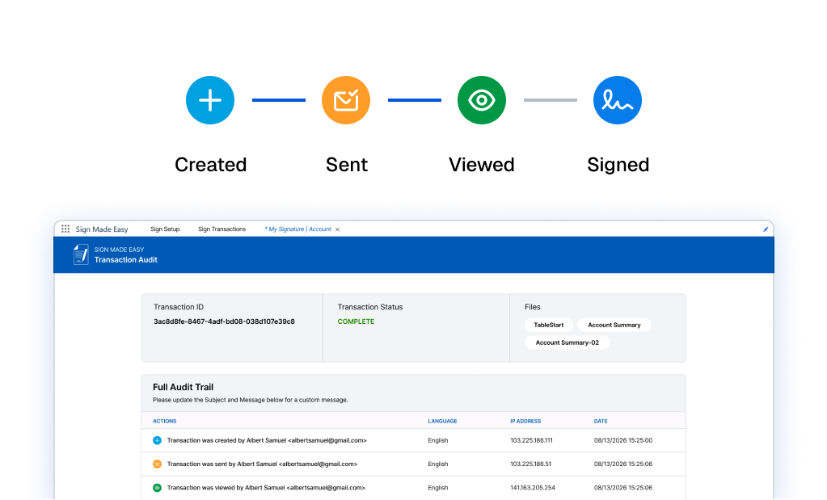Click the Sent step label
This screenshot has width=827, height=500.
pyautogui.click(x=347, y=165)
